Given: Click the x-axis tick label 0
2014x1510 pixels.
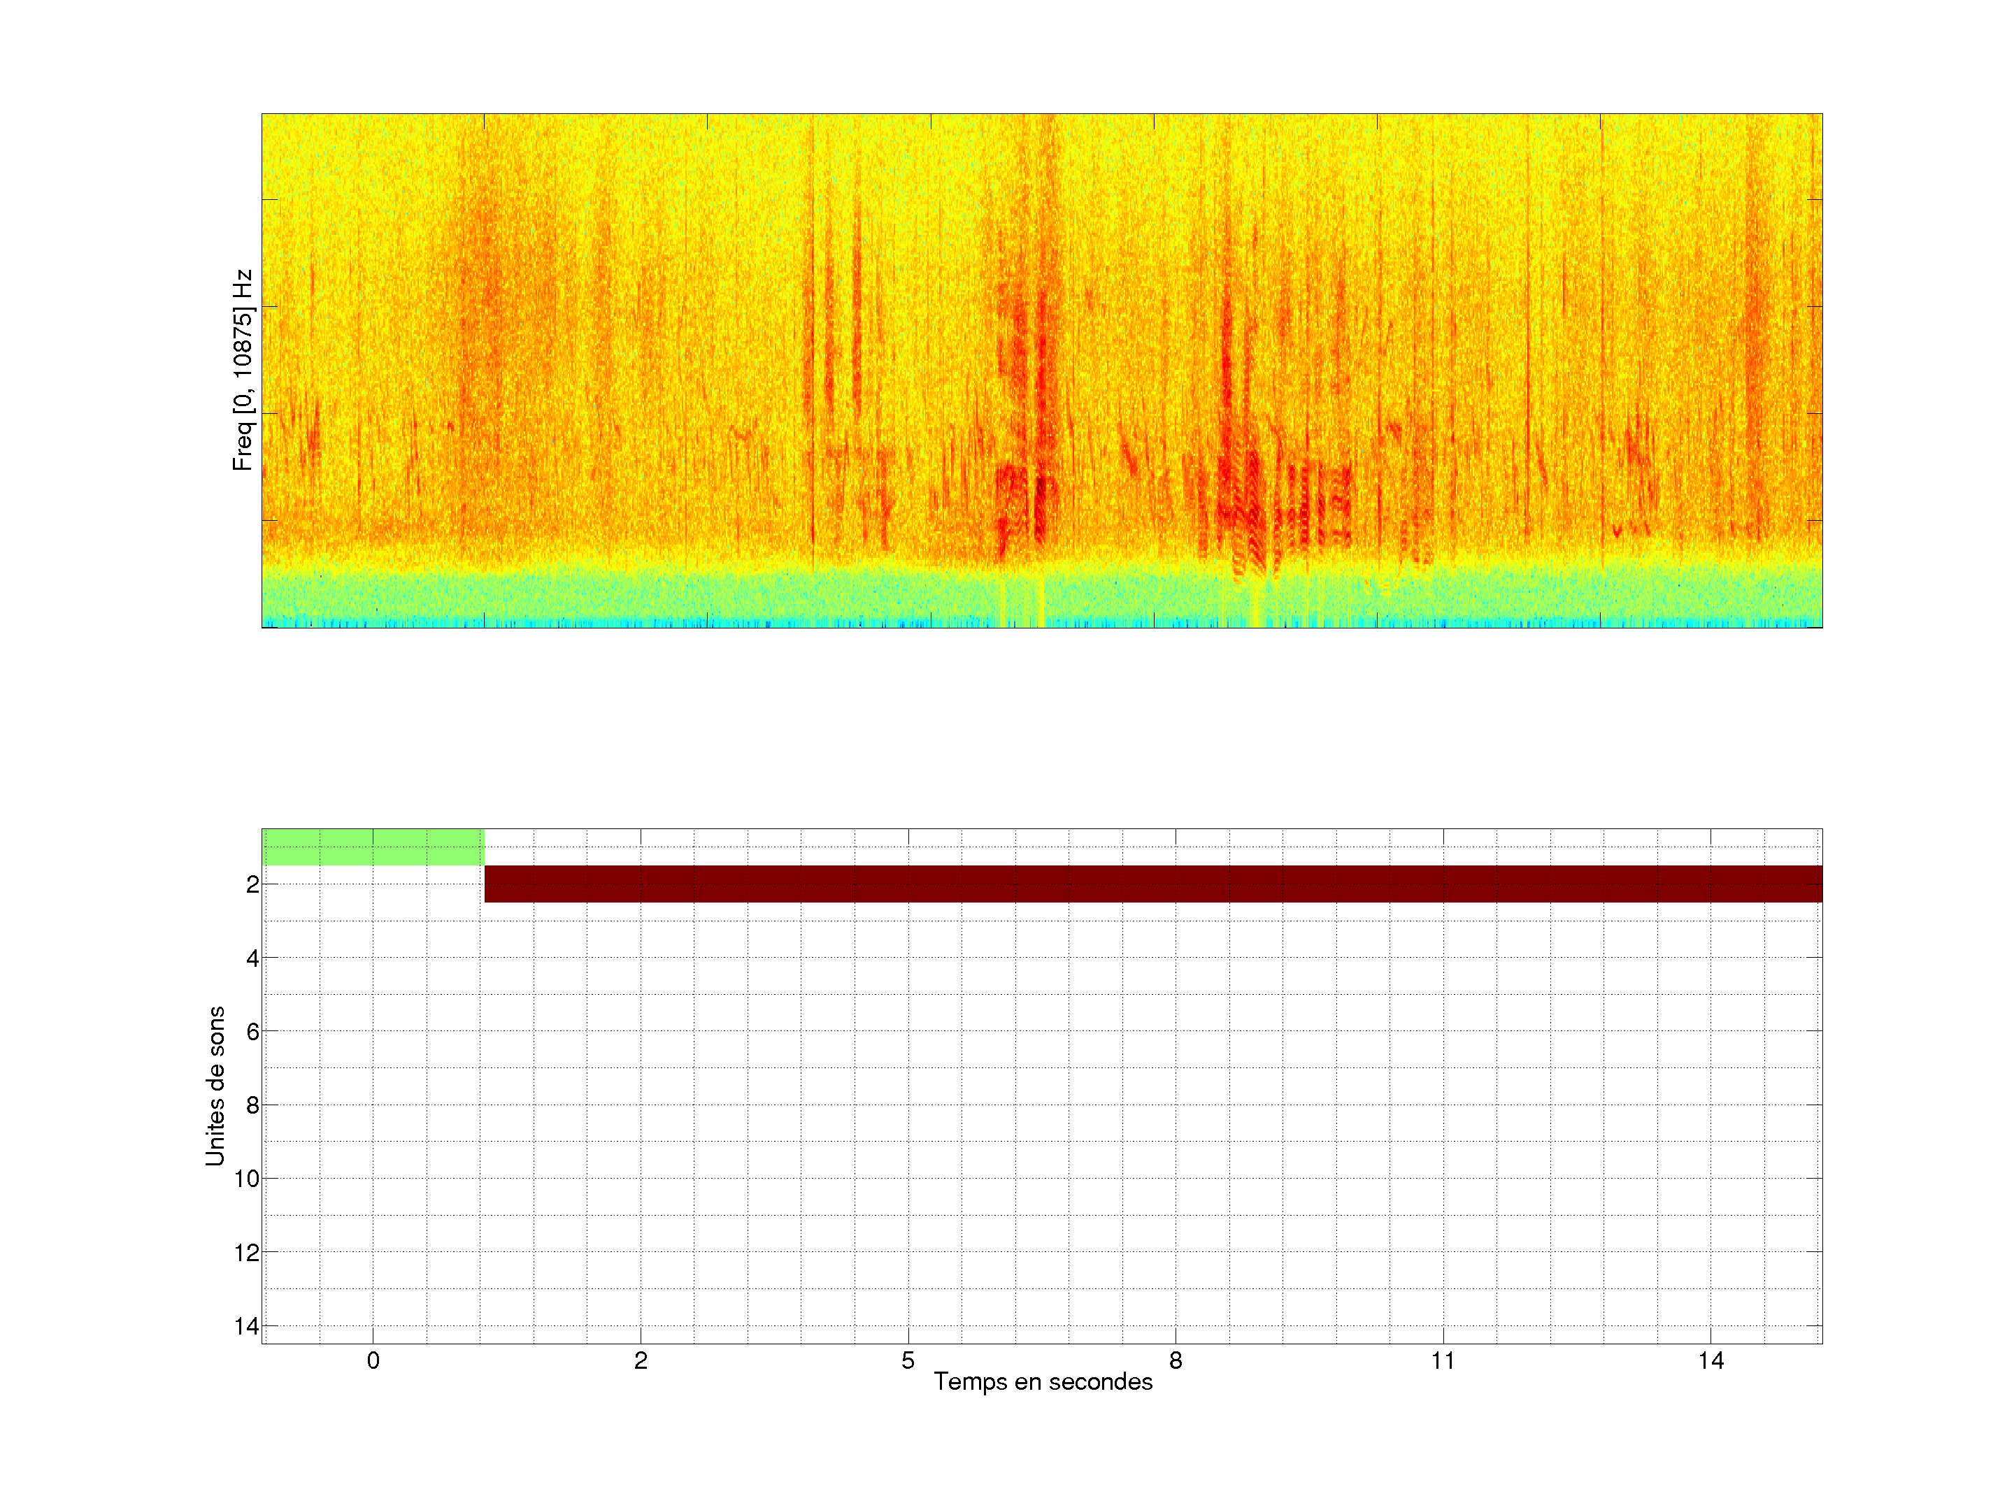Looking at the screenshot, I should [373, 1360].
